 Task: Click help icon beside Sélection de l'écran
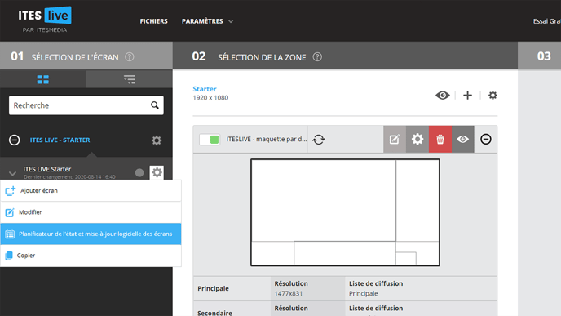click(130, 57)
